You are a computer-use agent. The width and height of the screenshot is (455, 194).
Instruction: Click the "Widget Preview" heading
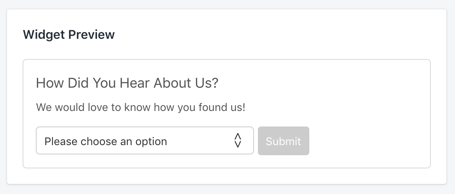pos(69,35)
